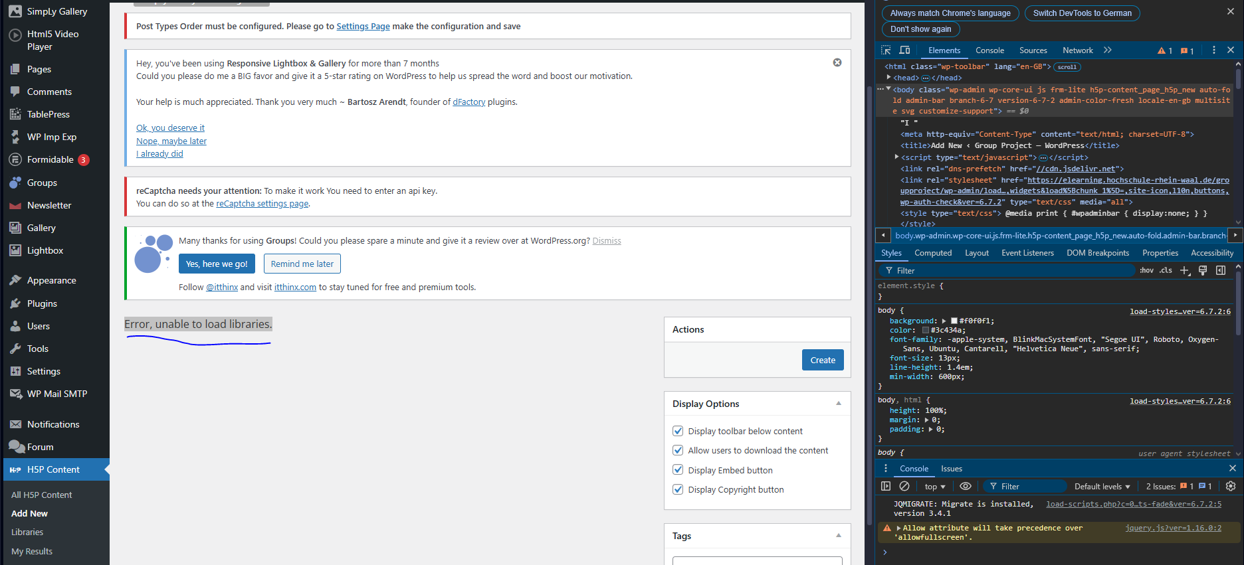Click the #f0f0f1 background color swatch

(x=954, y=321)
